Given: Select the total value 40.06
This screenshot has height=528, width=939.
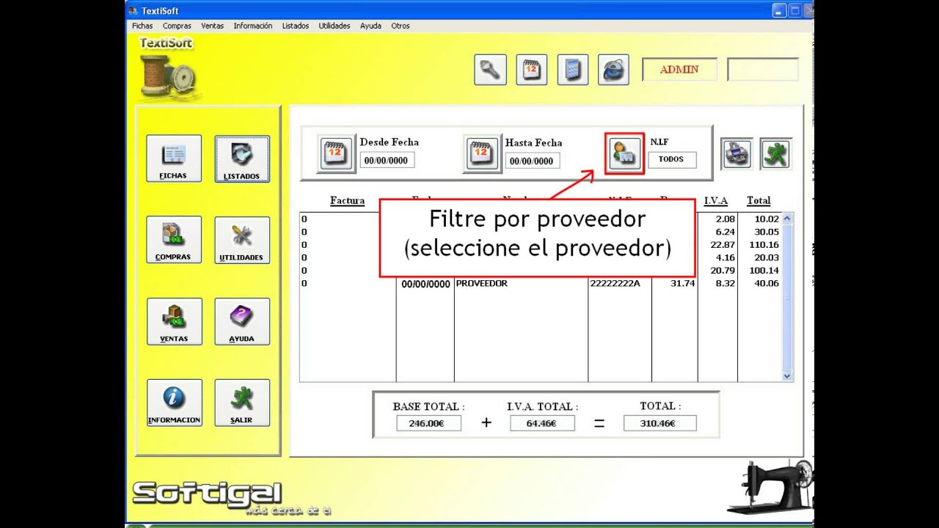Looking at the screenshot, I should point(767,284).
